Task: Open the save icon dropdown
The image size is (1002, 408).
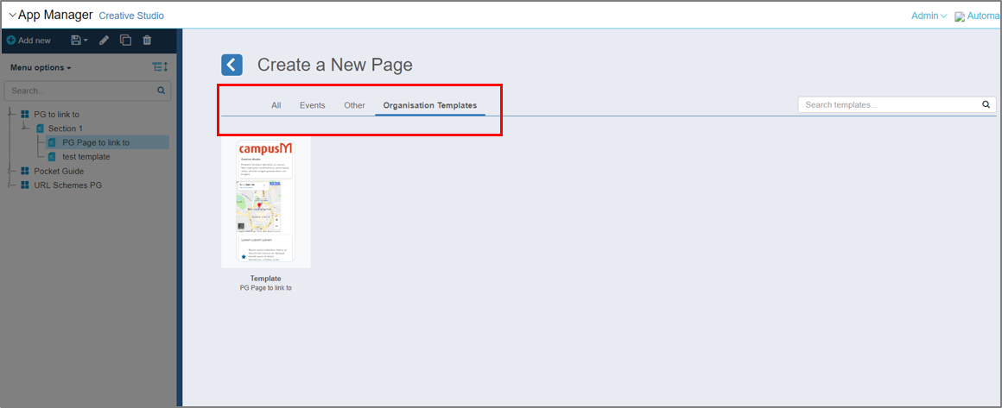Action: [x=79, y=41]
